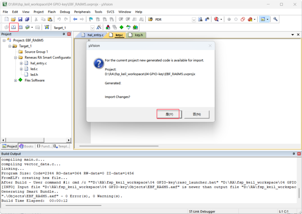Click the Rebuild all target files icon
The height and width of the screenshot is (214, 302).
[x=21, y=27]
